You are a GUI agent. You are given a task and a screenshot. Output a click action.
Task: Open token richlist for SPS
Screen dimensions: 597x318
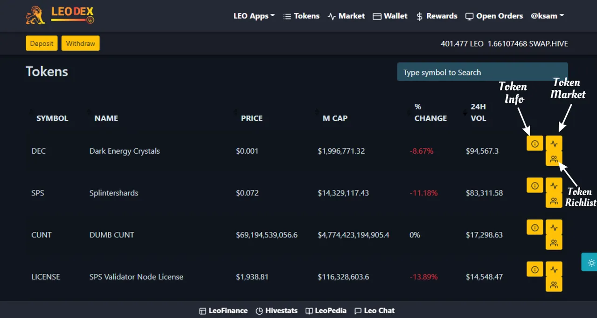pos(554,201)
